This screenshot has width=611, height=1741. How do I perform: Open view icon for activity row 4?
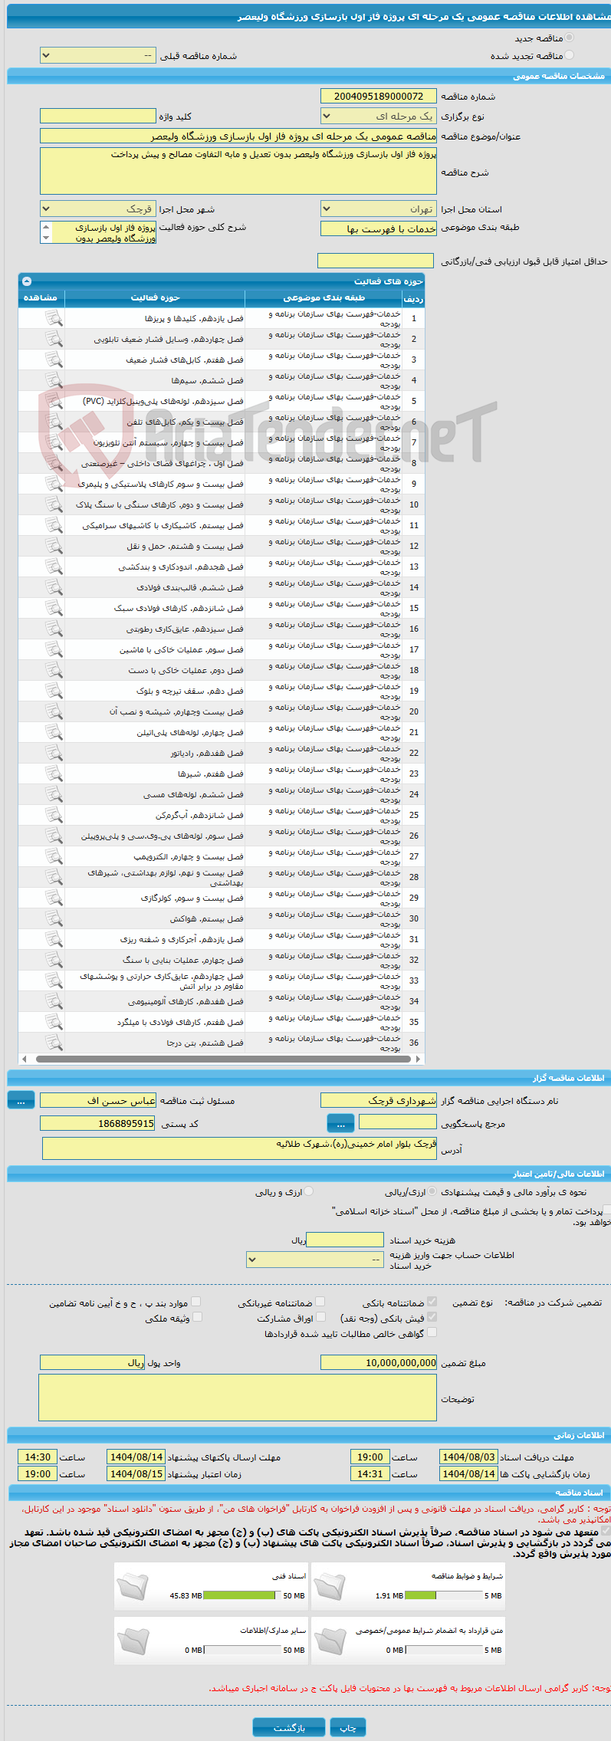pos(54,380)
